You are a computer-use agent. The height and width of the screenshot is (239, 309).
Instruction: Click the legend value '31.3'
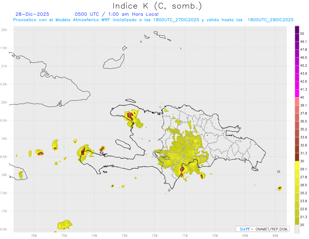(x=304, y=153)
